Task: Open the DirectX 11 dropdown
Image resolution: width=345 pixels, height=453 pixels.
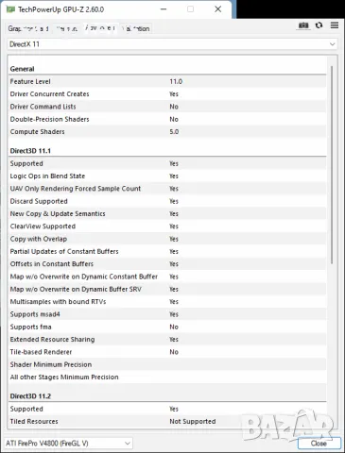Action: 172,44
